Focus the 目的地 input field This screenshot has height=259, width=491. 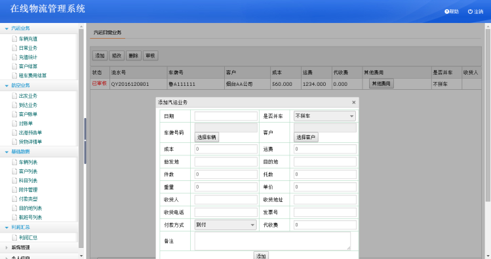[x=324, y=161]
